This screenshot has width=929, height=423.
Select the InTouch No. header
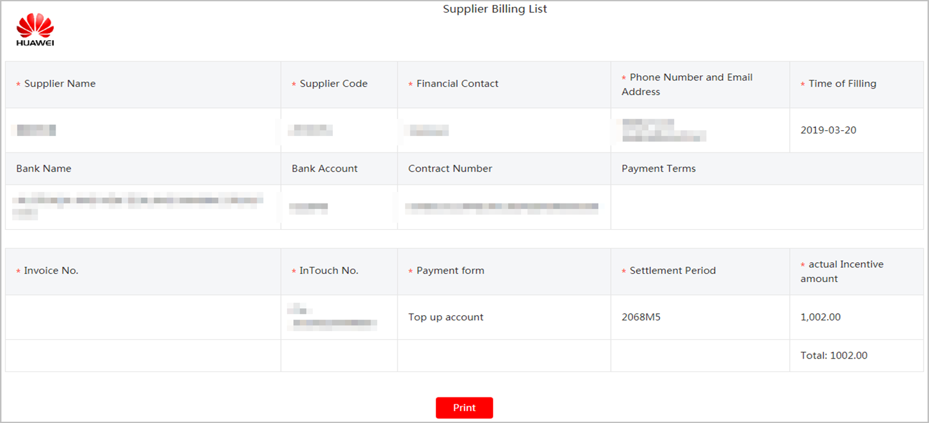click(339, 271)
